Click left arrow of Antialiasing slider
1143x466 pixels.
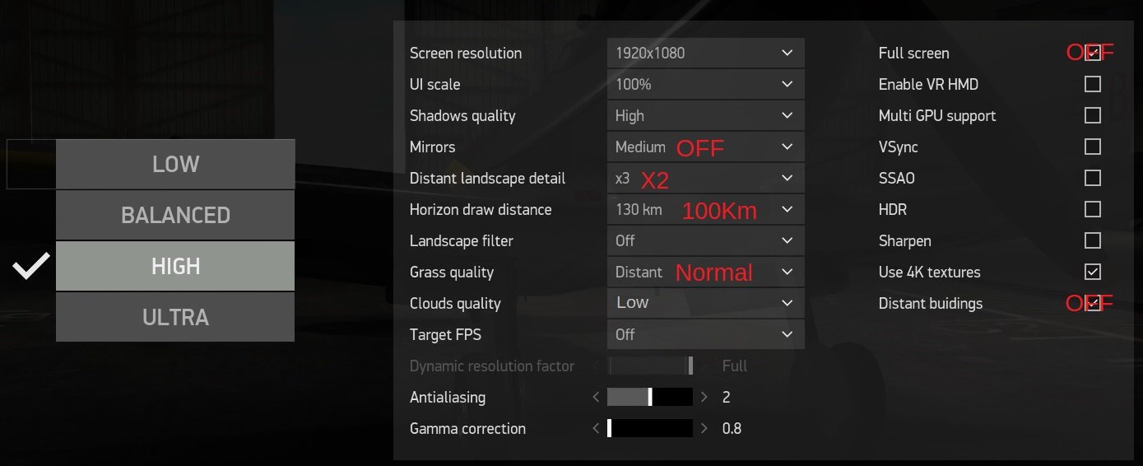coord(596,398)
